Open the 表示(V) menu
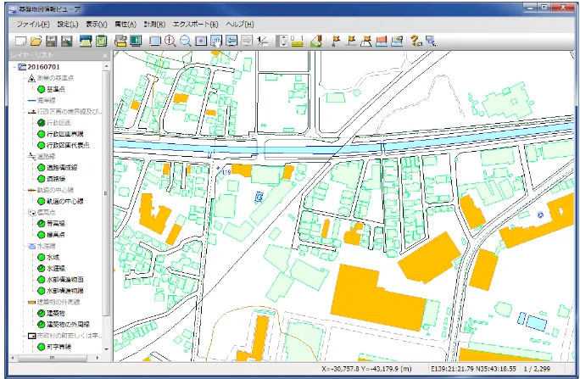 [x=97, y=24]
